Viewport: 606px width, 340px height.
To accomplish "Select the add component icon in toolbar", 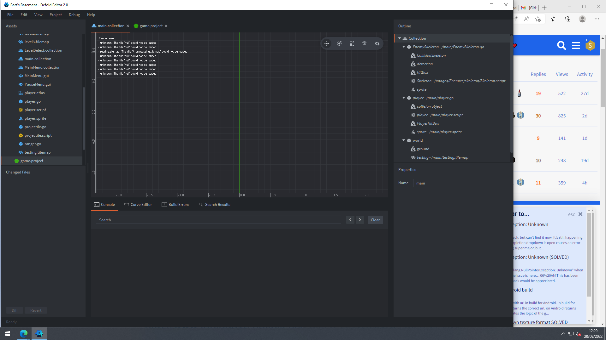I will tap(364, 43).
